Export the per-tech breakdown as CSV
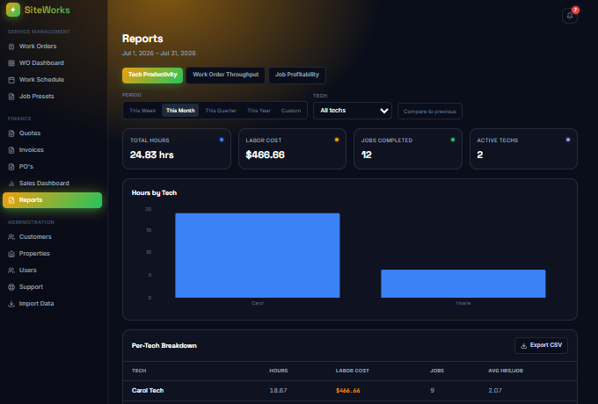This screenshot has height=404, width=598. [x=541, y=345]
